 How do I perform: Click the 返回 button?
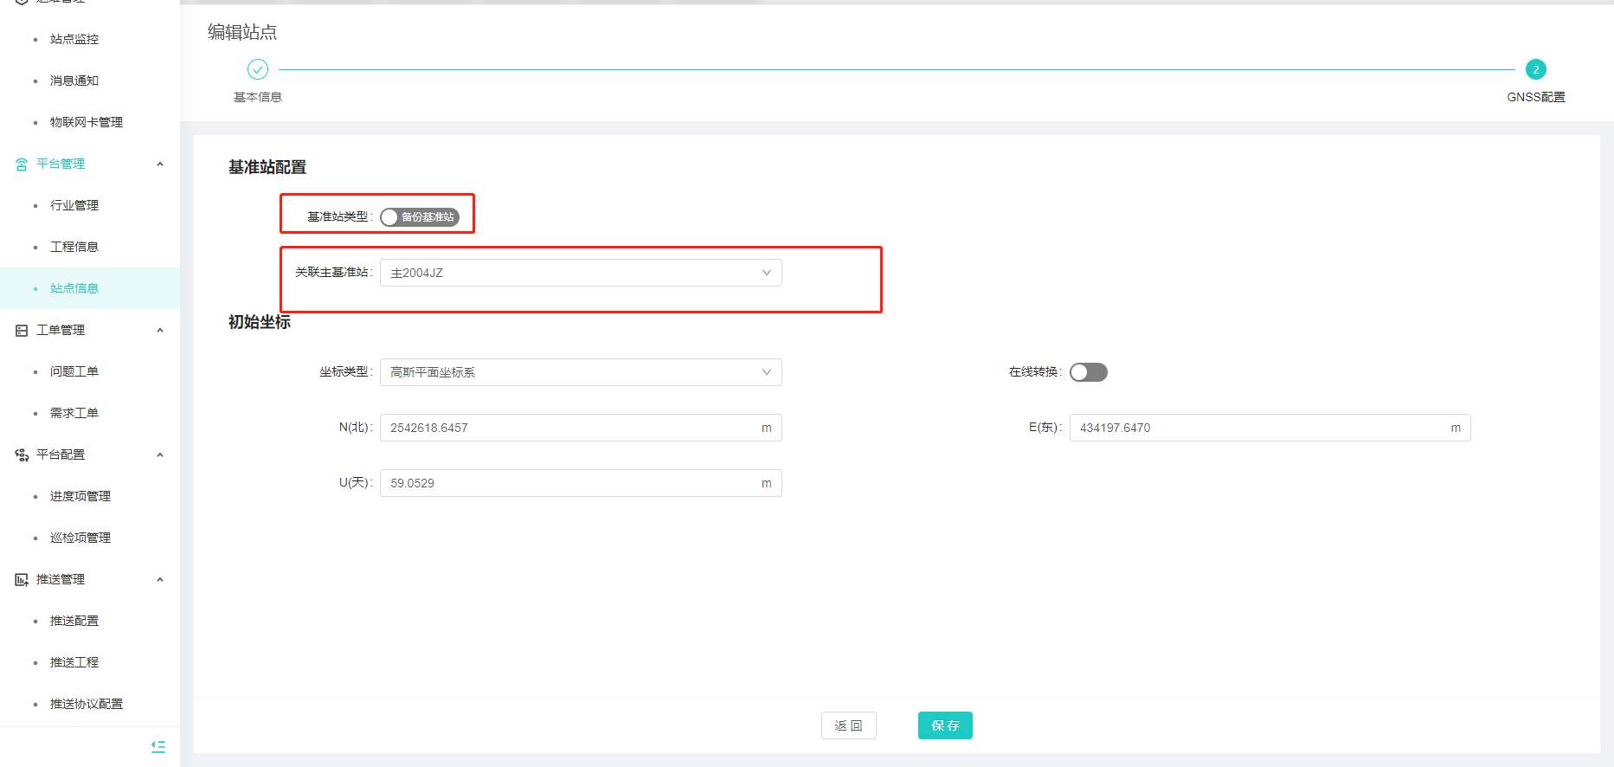(x=848, y=725)
